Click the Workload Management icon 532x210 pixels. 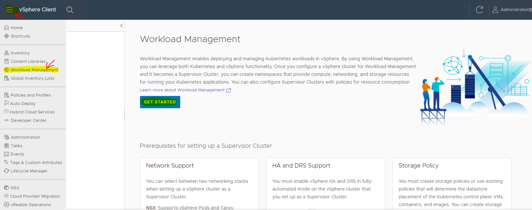[6, 70]
